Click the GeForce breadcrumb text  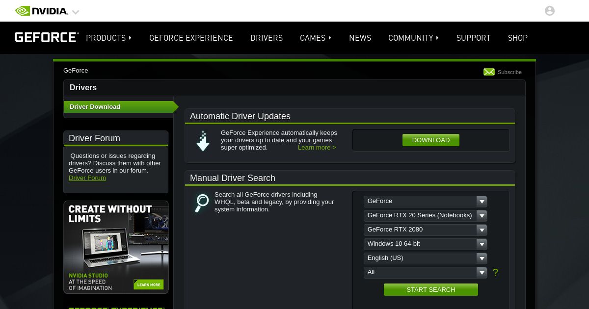pyautogui.click(x=76, y=71)
